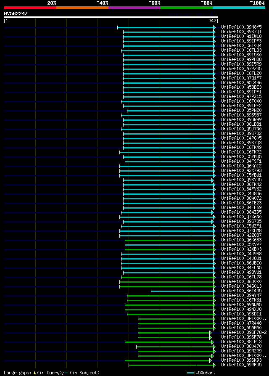Select the UniRef100_B6TKM2 label
Screen dimensions: 269x376
241,184
